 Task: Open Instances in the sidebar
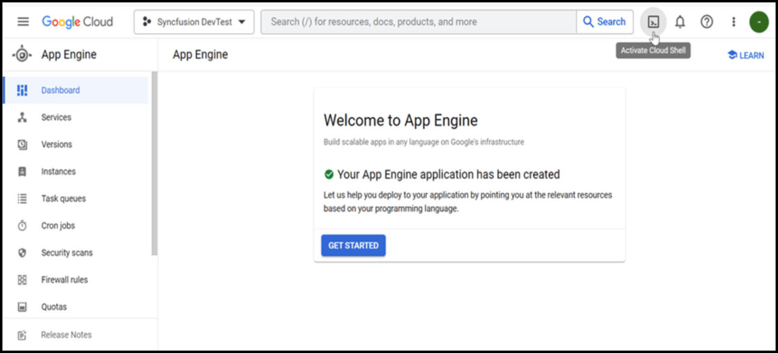tap(58, 171)
